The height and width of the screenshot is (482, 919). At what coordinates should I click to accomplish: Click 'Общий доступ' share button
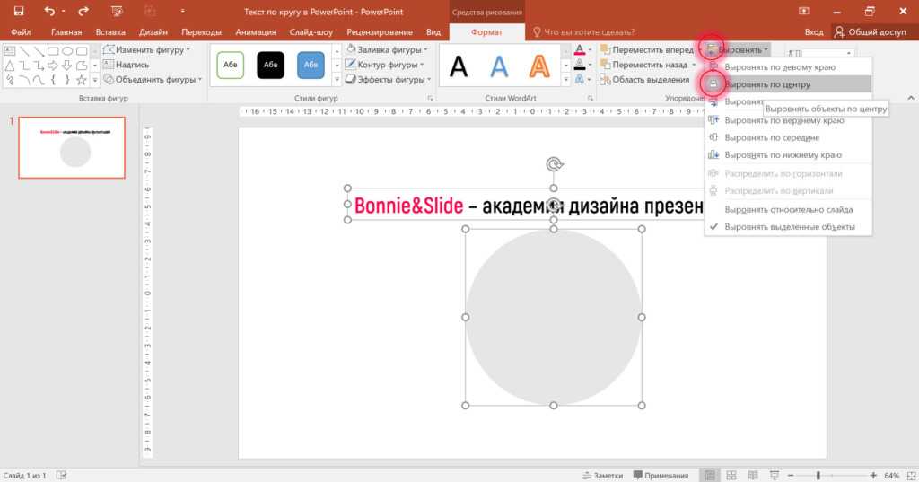click(871, 31)
